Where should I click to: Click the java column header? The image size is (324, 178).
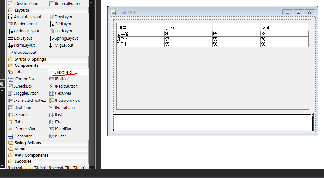[188, 27]
